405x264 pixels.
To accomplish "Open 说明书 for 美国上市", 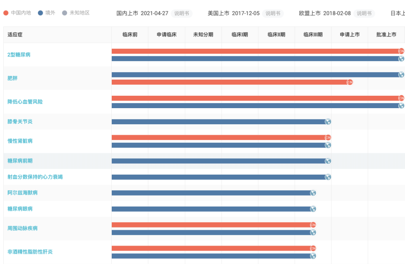I will (x=273, y=14).
